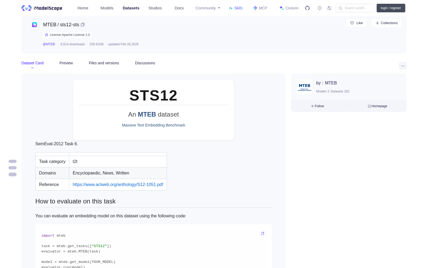This screenshot has height=268, width=428.
Task: Copy dataset name MTEB/sts12-sts icon
Action: click(83, 25)
